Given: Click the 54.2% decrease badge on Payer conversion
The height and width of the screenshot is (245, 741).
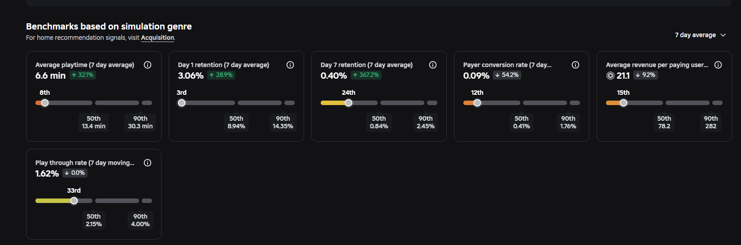Looking at the screenshot, I should pyautogui.click(x=507, y=75).
